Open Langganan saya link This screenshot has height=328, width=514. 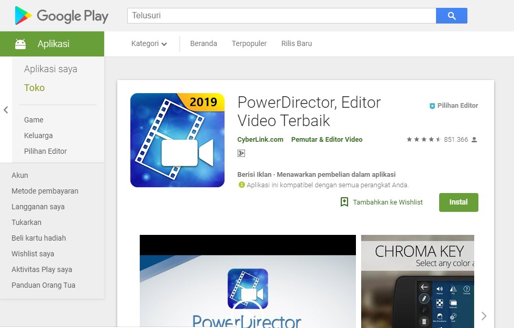(38, 207)
